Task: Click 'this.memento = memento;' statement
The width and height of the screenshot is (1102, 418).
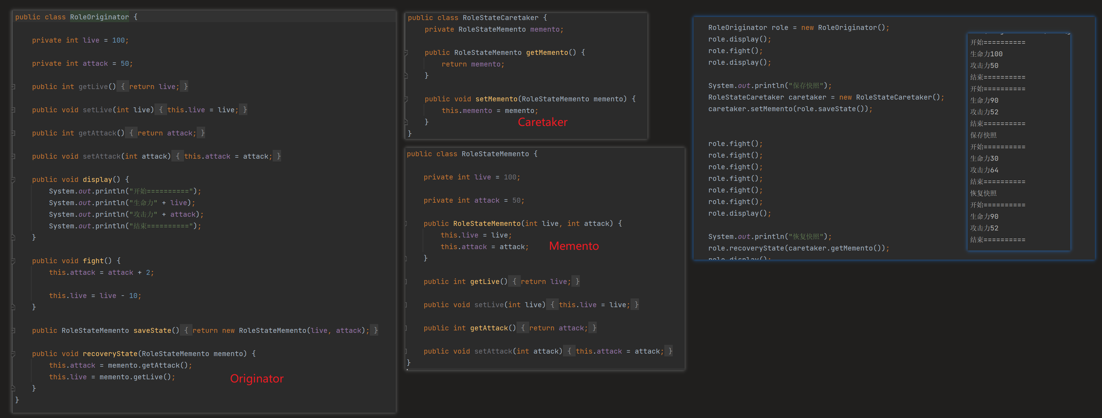Action: 490,111
